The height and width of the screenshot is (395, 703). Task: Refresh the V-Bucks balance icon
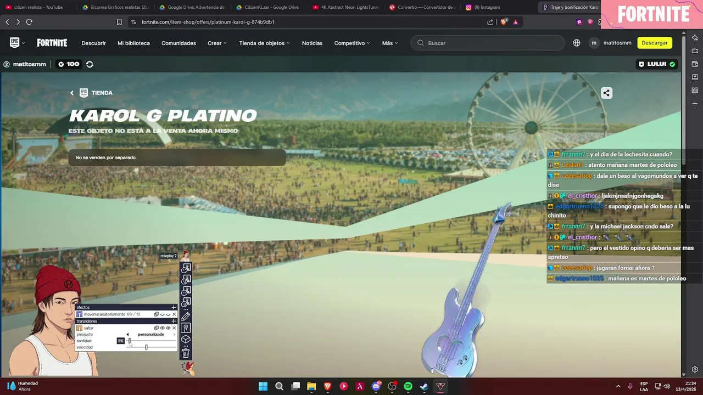90,64
